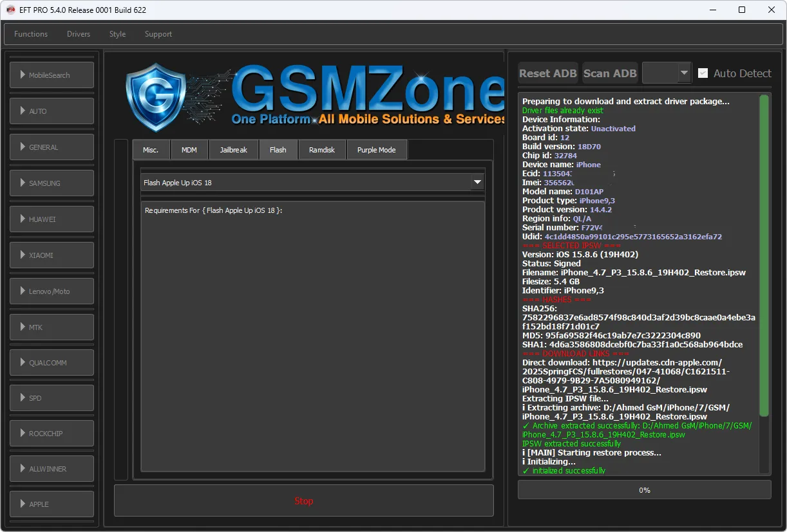Select the HUAWEI sidebar category
Screen dimensions: 787x532
coord(52,219)
